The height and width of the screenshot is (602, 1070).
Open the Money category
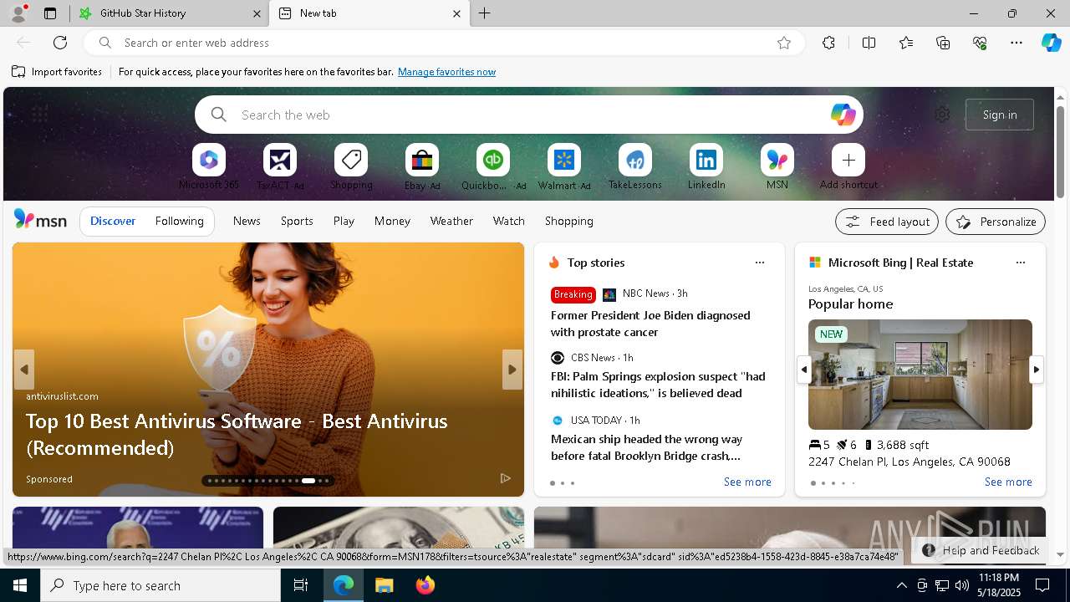point(392,221)
